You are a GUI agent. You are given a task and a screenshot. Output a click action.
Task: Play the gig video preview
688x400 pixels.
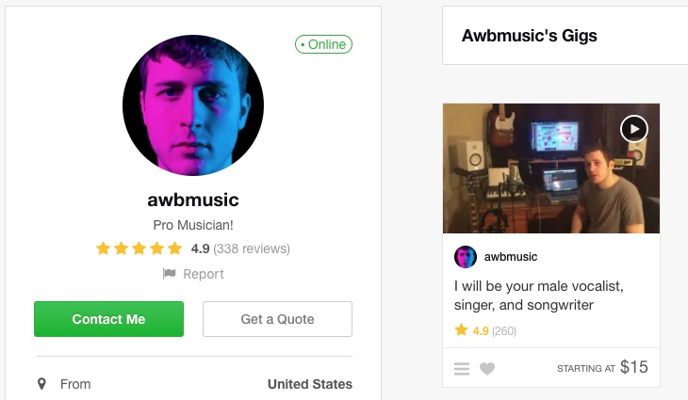point(634,128)
